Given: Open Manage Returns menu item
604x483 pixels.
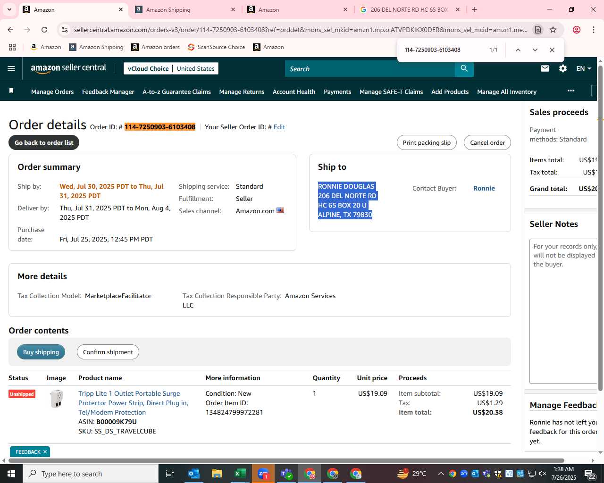Looking at the screenshot, I should pyautogui.click(x=242, y=92).
